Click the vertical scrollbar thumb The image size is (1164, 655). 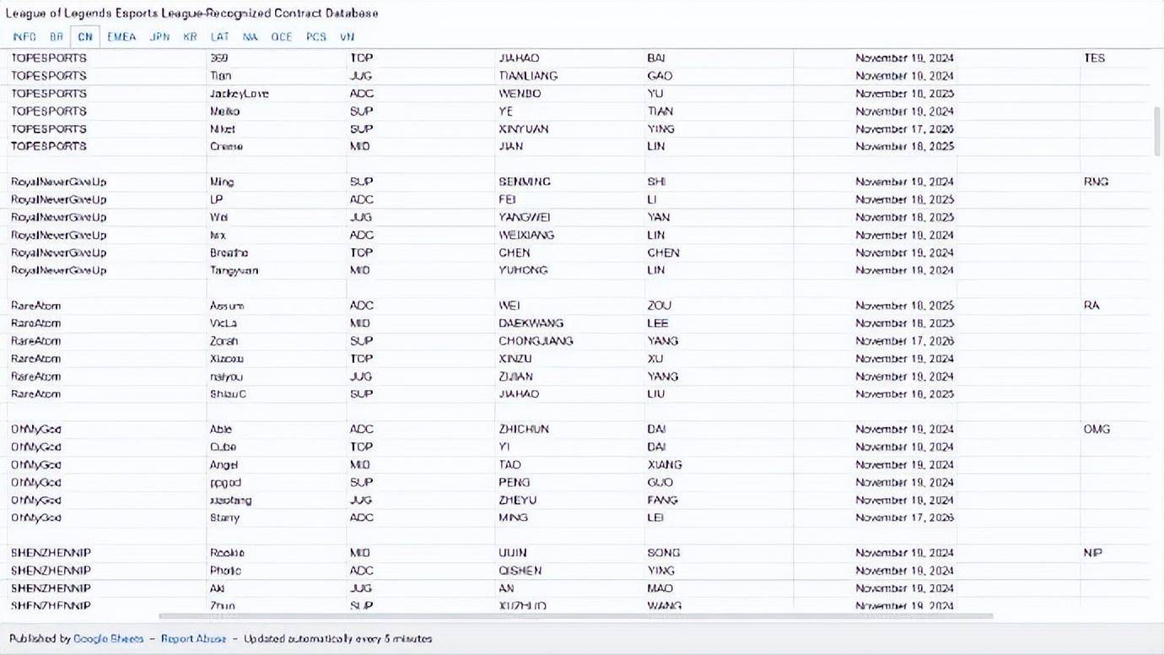coord(1157,131)
